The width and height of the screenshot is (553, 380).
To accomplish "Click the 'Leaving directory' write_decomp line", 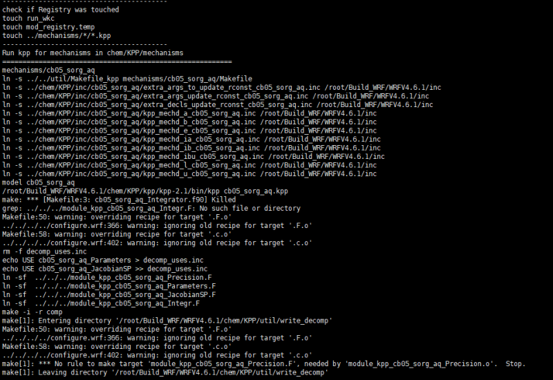I will [165, 372].
